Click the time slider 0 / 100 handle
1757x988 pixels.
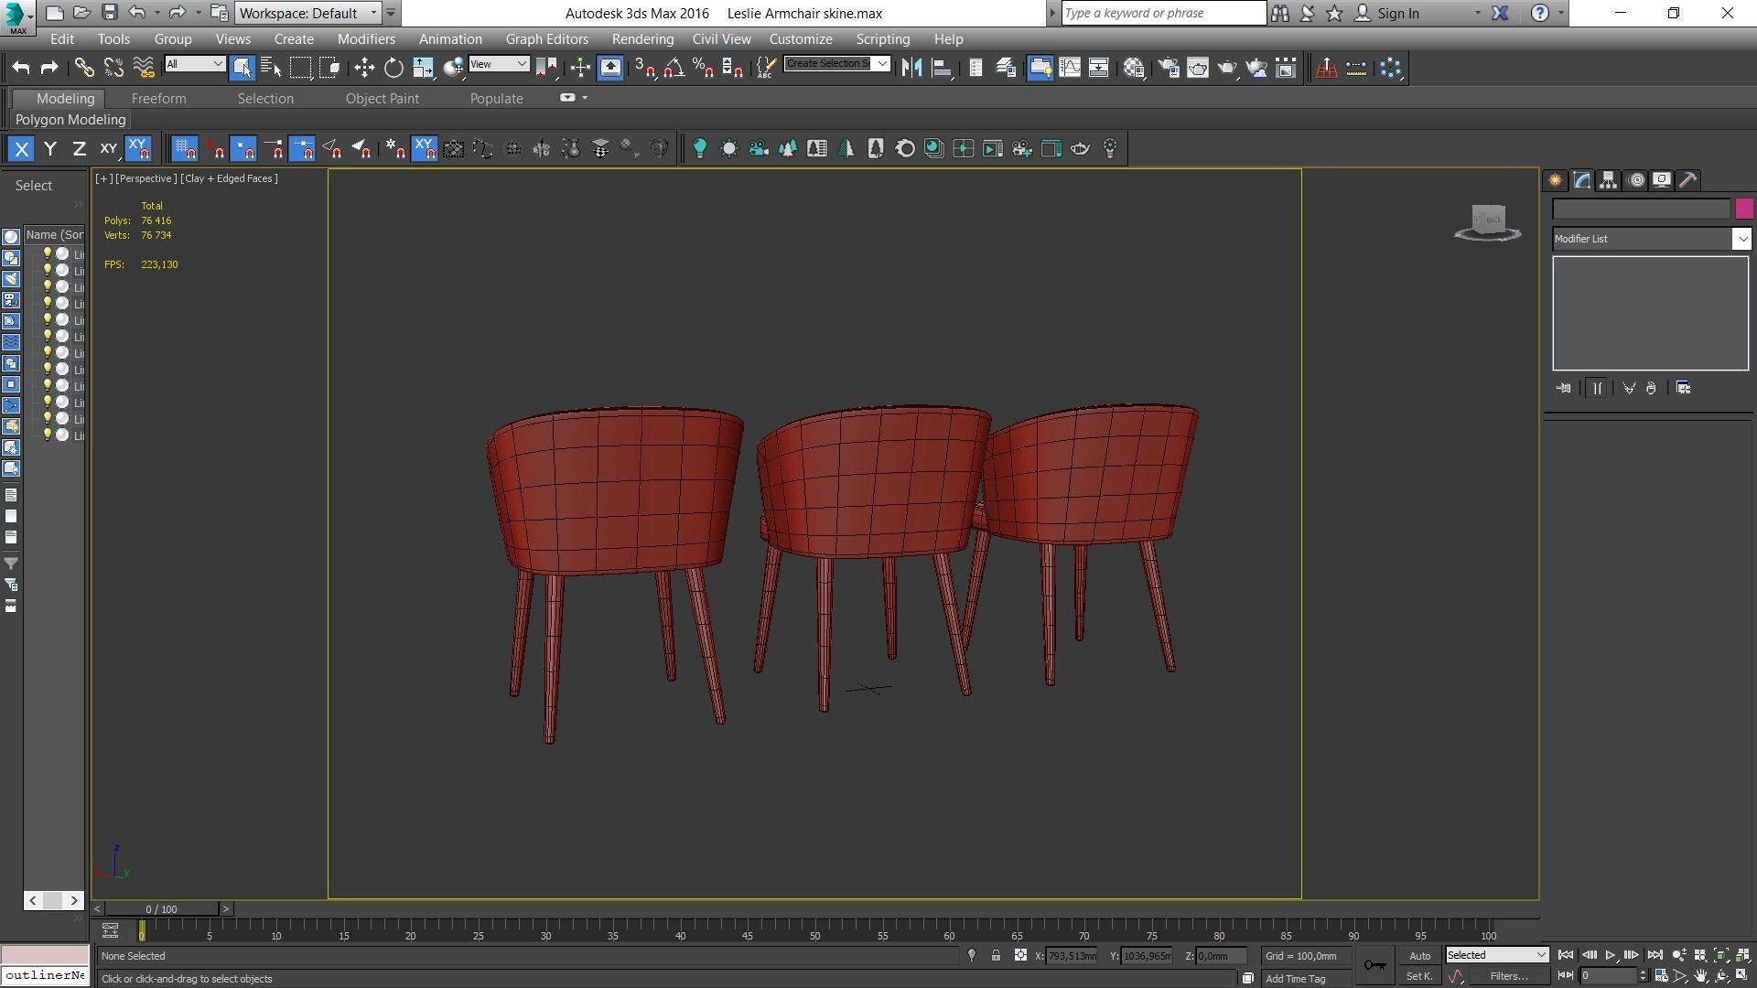(161, 909)
